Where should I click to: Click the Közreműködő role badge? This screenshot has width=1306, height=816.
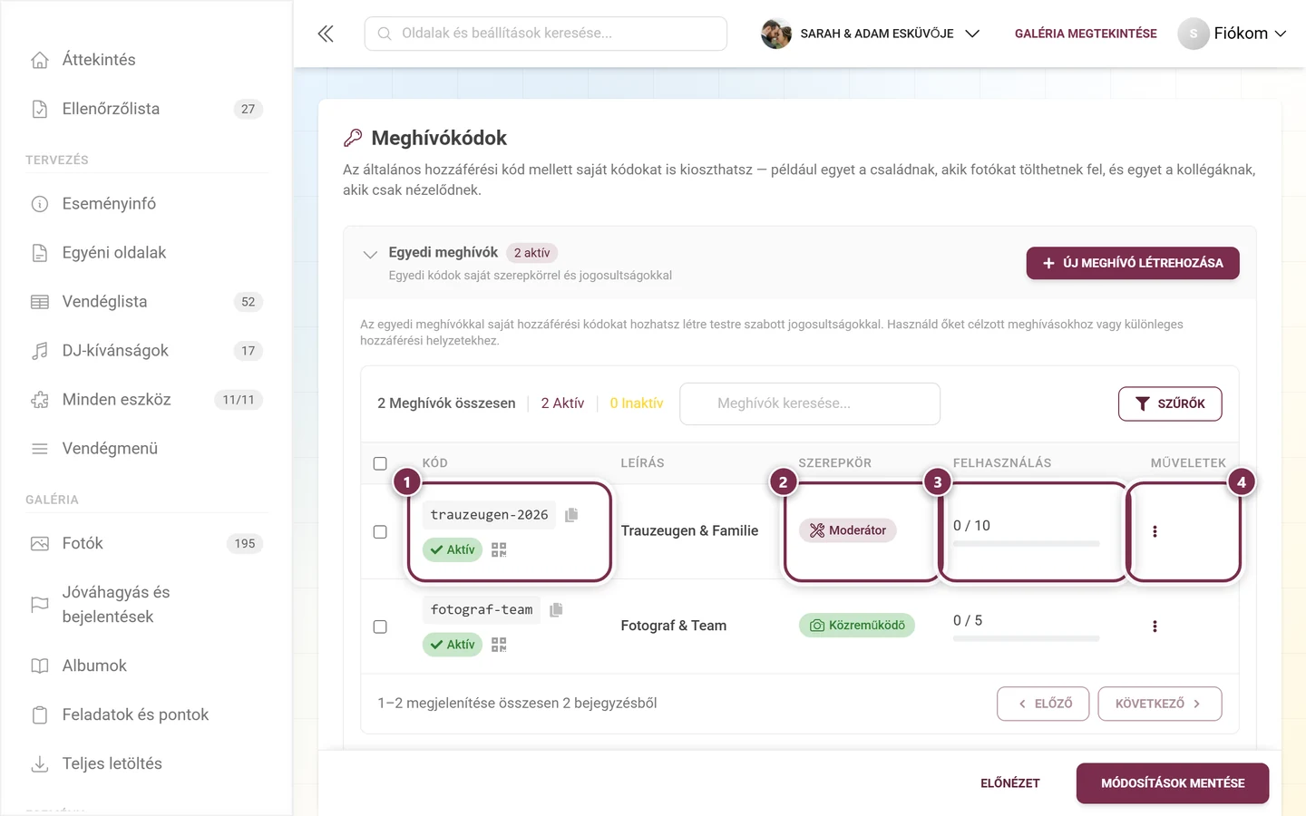[x=857, y=626]
